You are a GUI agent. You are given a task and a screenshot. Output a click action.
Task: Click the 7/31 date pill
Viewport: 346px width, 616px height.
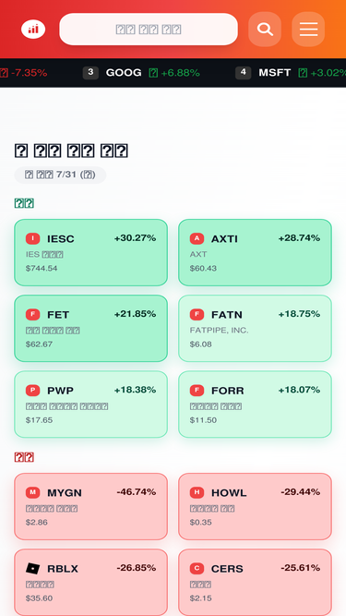point(60,175)
